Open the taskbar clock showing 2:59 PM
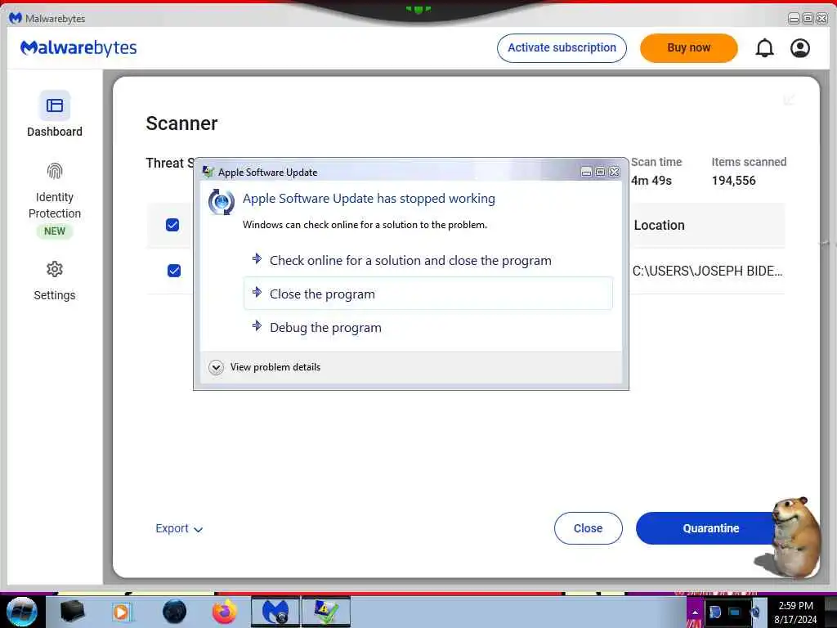 pyautogui.click(x=795, y=612)
